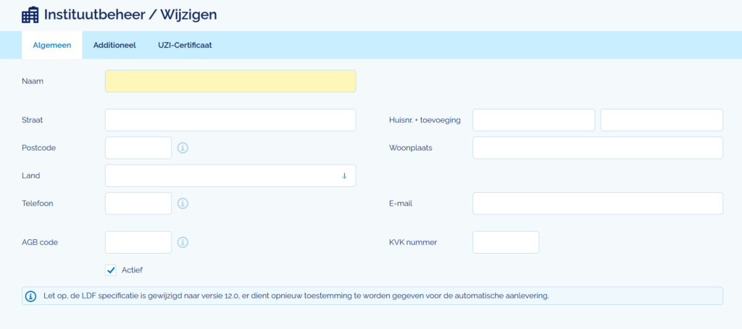Focus the Woonplaats input field
The height and width of the screenshot is (329, 742).
tap(597, 148)
